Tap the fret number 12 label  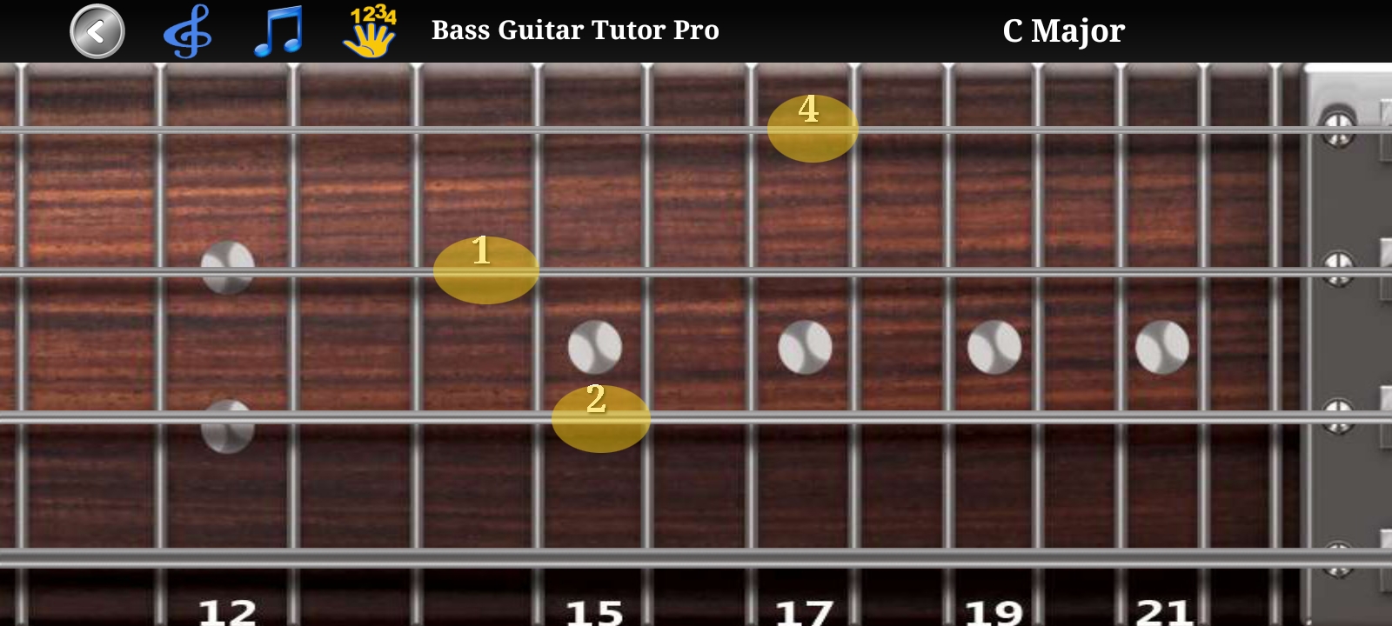pos(228,612)
